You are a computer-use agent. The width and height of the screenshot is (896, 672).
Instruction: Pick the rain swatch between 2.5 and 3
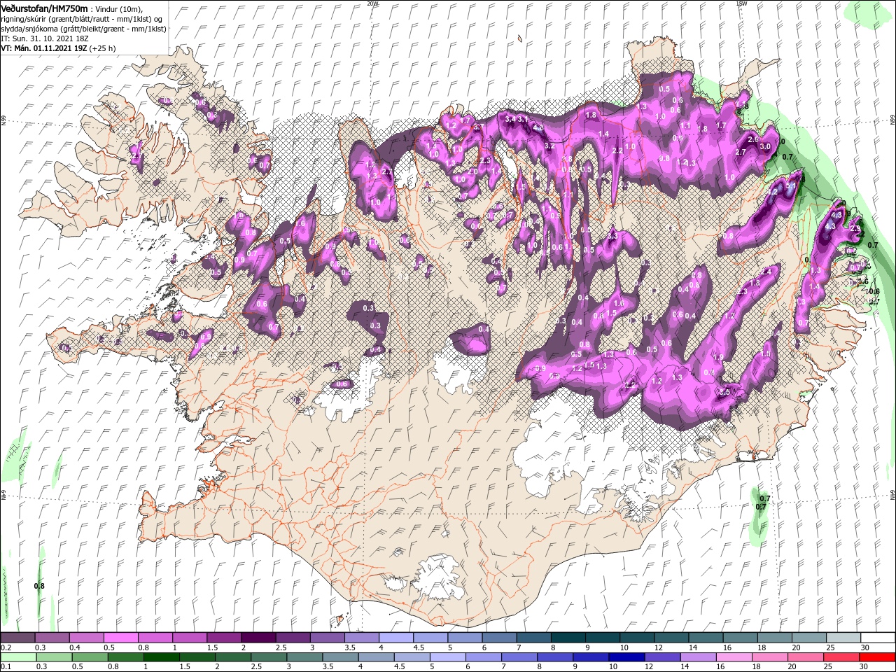pos(270,657)
